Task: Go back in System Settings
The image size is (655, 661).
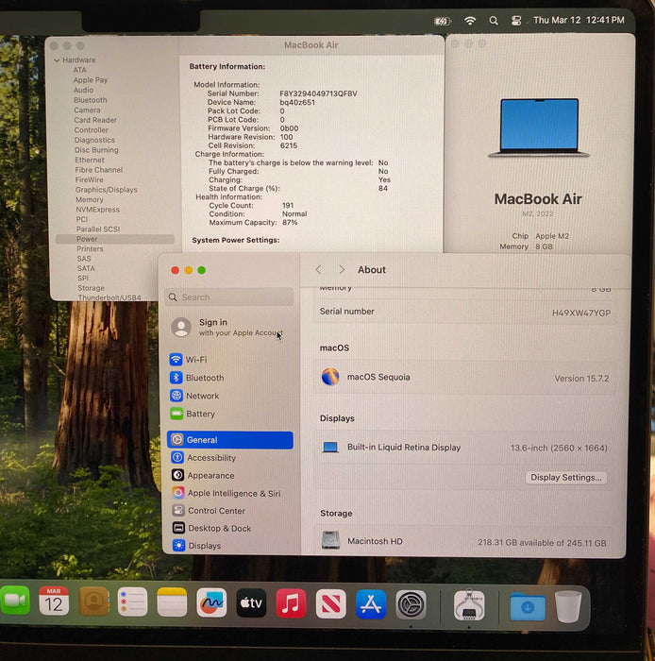Action: pyautogui.click(x=319, y=270)
